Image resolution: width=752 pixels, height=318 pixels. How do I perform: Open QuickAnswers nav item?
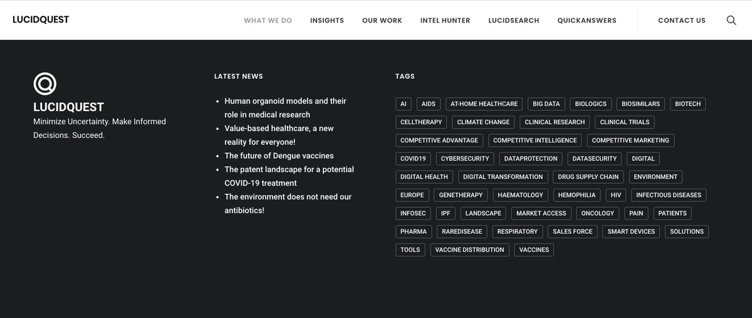[x=587, y=20]
